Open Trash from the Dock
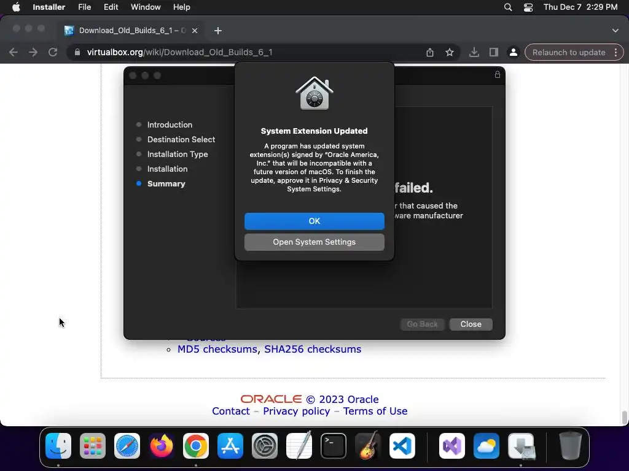Image resolution: width=629 pixels, height=471 pixels. pyautogui.click(x=571, y=446)
